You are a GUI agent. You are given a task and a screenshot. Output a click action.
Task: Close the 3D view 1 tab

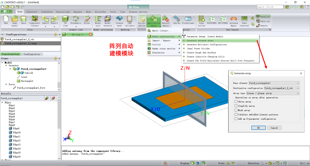point(90,34)
